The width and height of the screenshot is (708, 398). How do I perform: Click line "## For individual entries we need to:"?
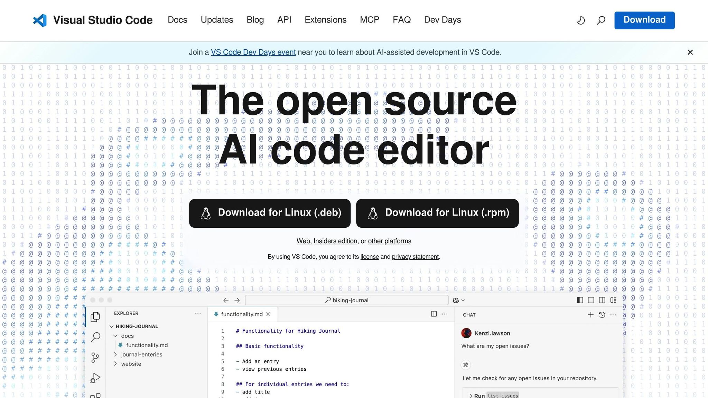pos(292,384)
